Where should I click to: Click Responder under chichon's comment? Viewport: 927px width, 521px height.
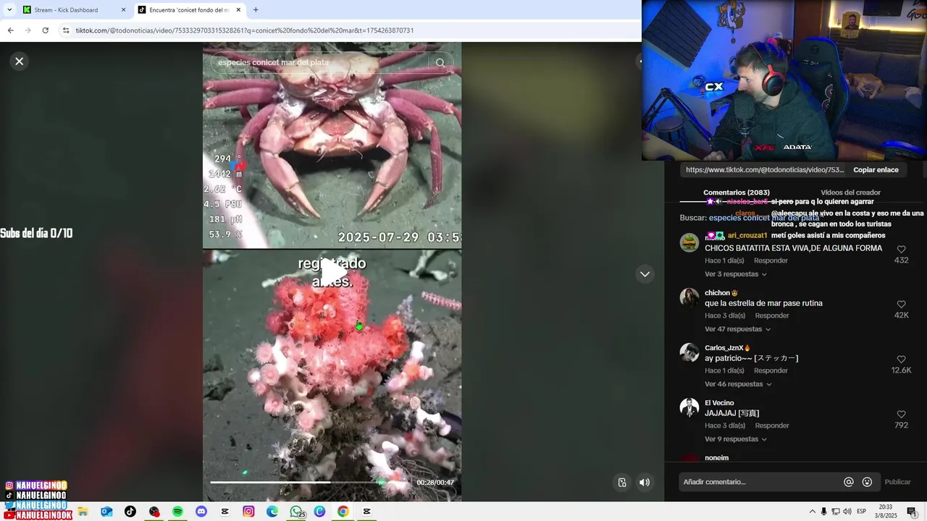pyautogui.click(x=772, y=315)
